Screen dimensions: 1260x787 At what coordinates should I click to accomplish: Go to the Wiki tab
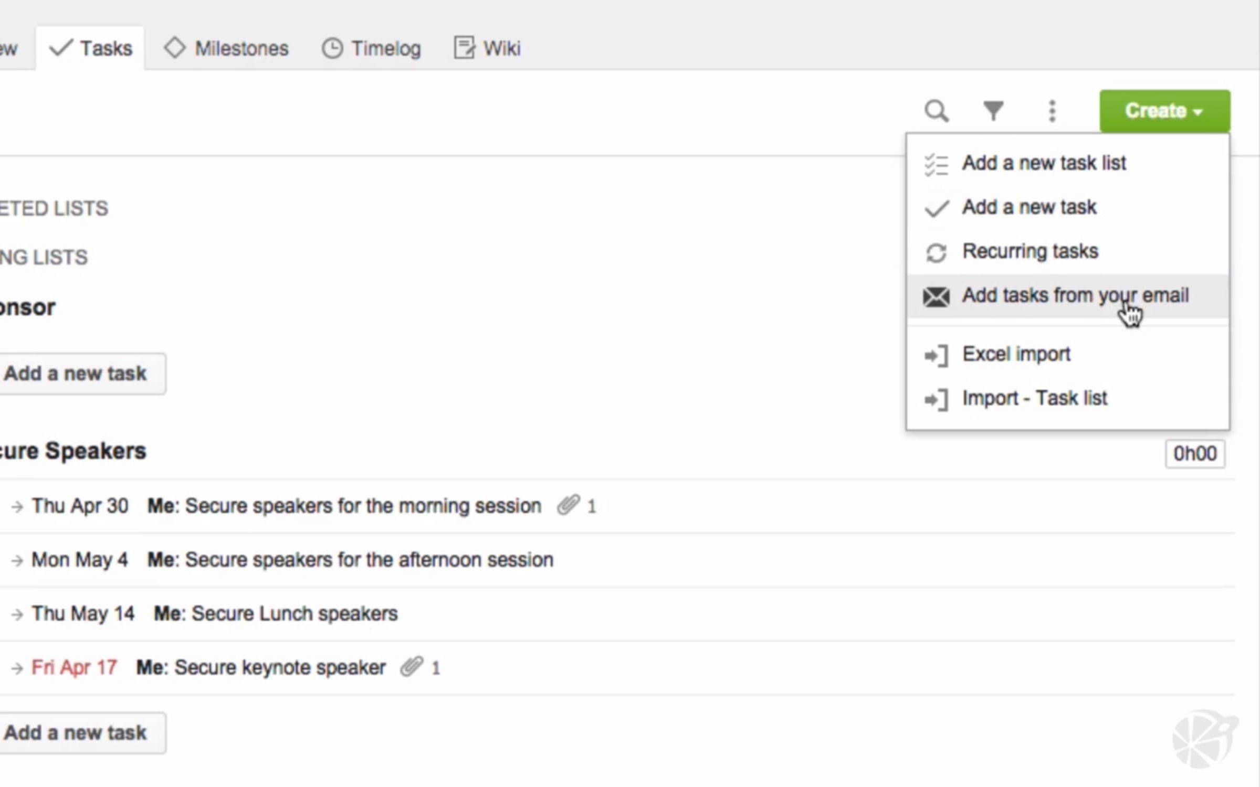(487, 48)
